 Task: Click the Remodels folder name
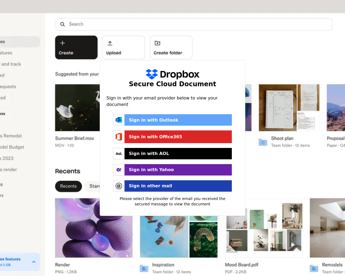click(332, 265)
